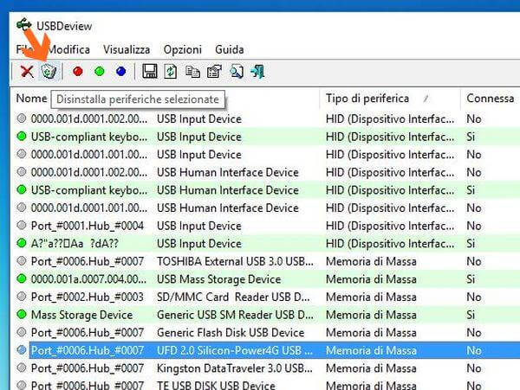The width and height of the screenshot is (520, 390).
Task: Click green dot beside garbled A?"a?? name
Action: click(22, 243)
